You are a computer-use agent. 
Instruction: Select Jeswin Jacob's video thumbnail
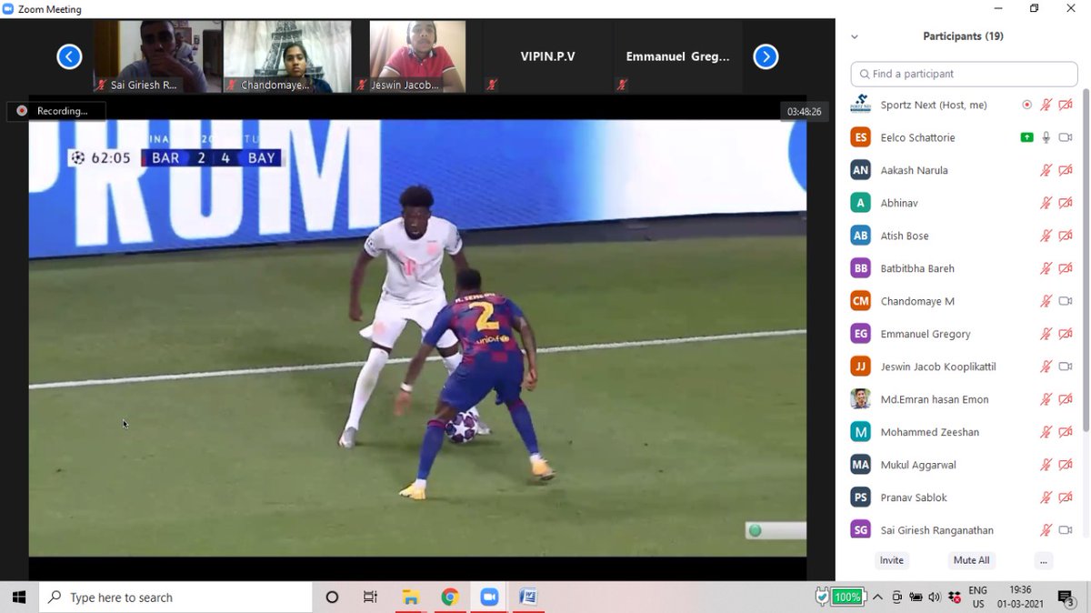tap(418, 57)
